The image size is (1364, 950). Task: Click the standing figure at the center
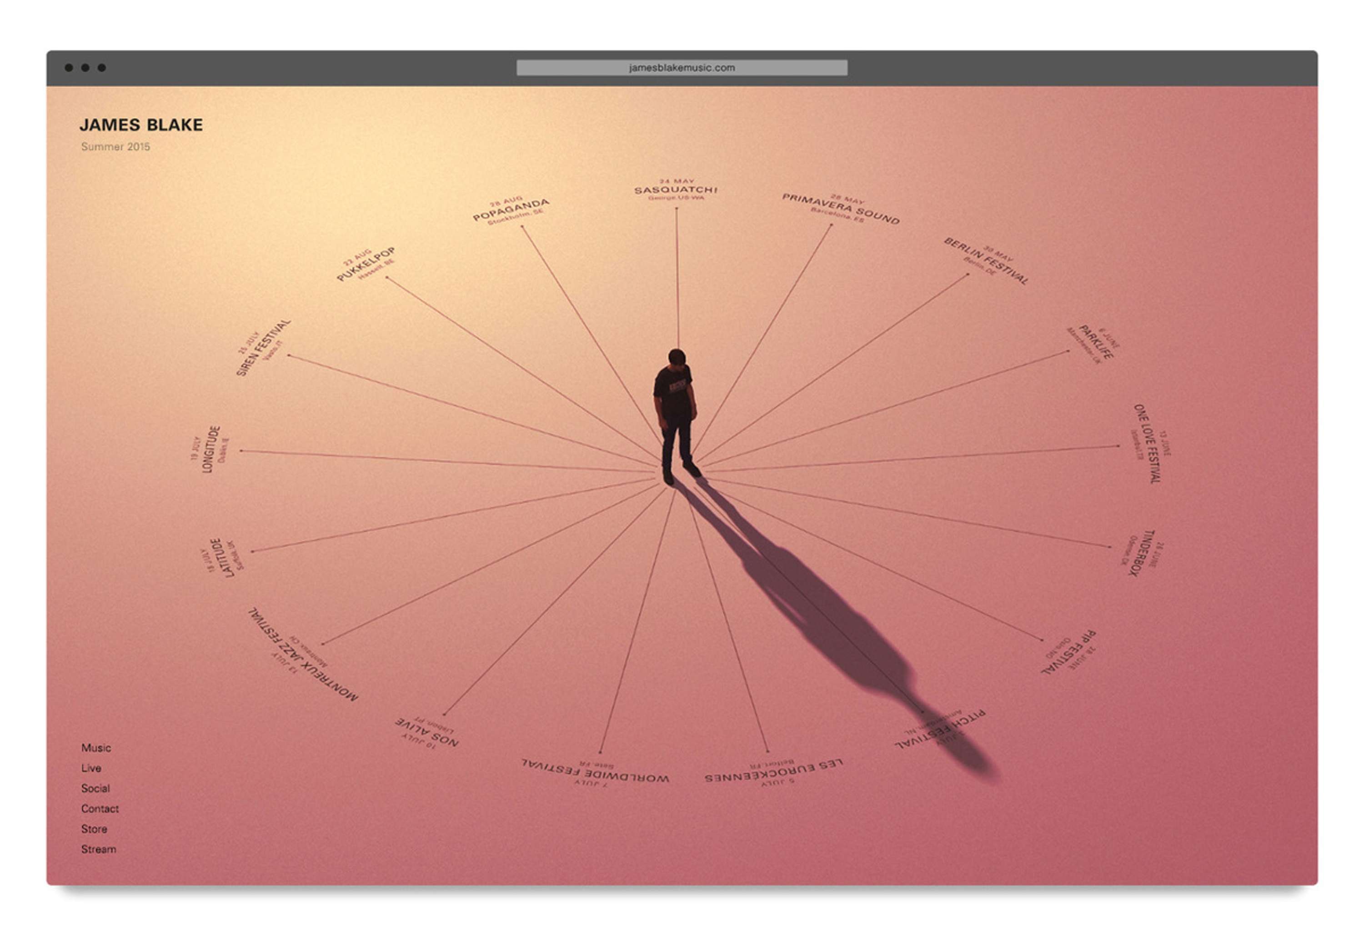point(676,417)
